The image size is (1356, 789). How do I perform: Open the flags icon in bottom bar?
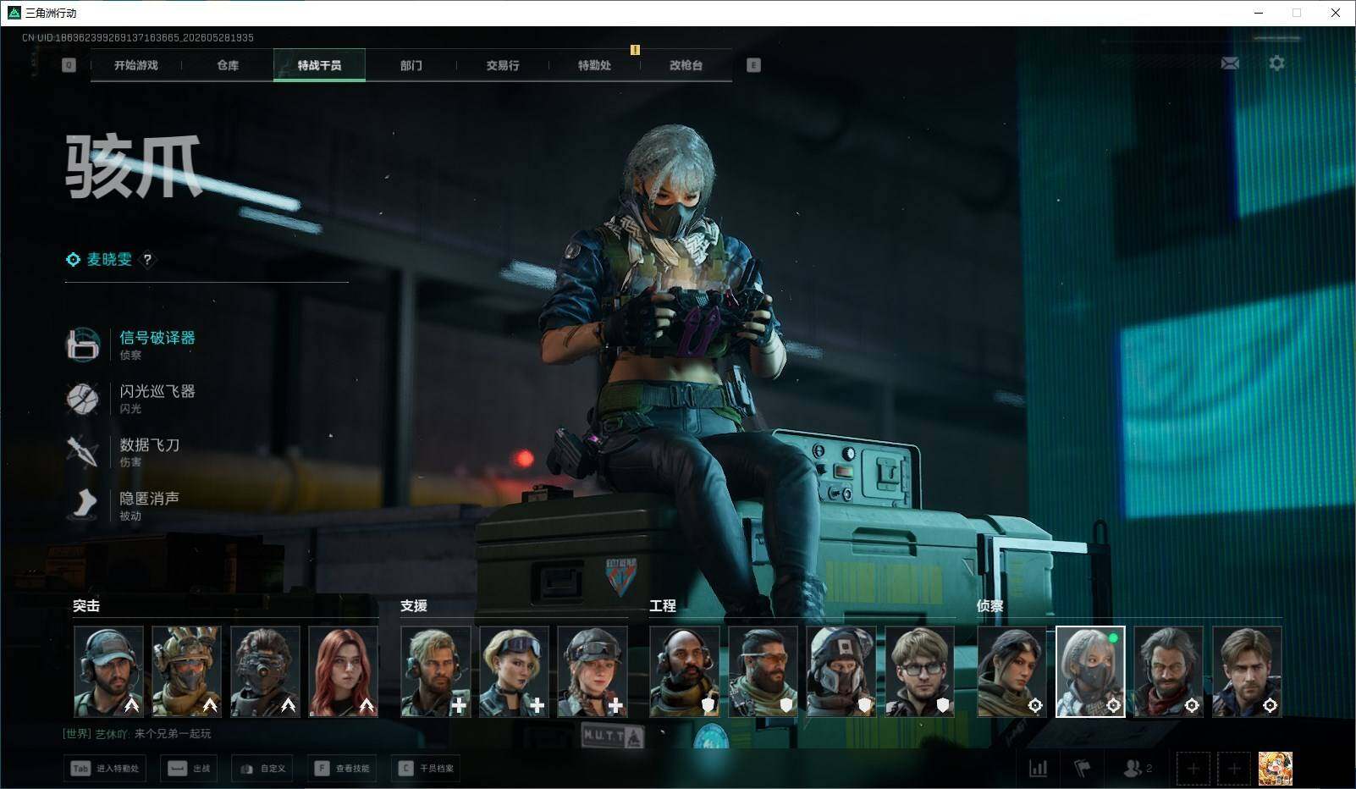[x=1083, y=768]
